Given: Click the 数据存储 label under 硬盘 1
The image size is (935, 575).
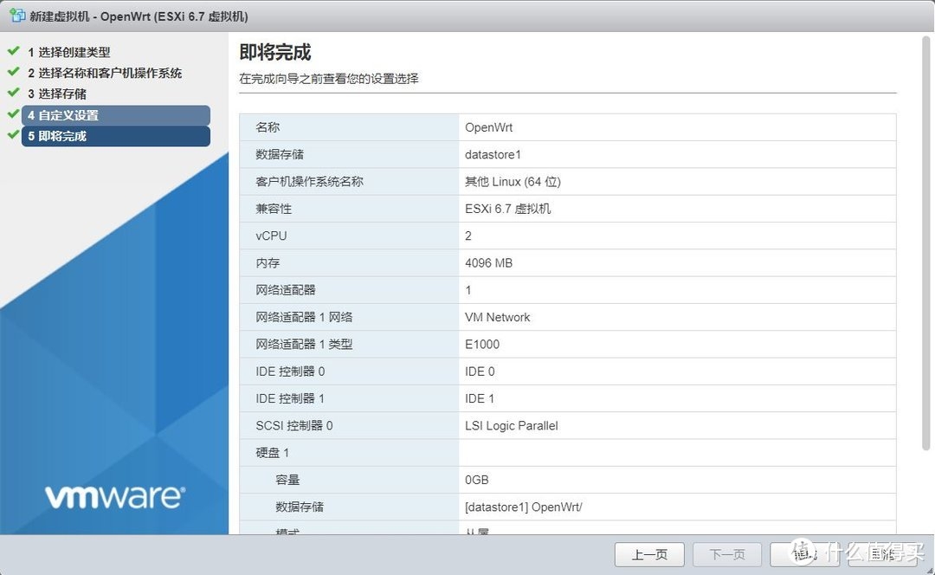Looking at the screenshot, I should point(300,507).
